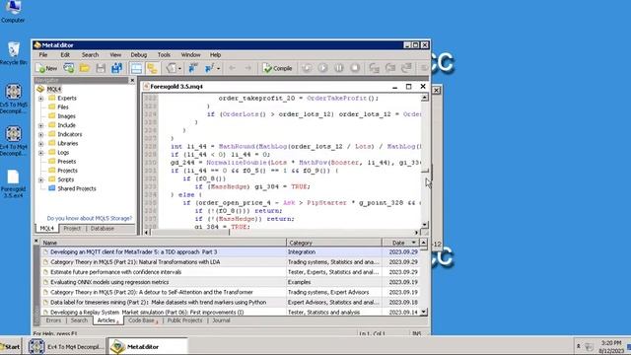Screen dimensions: 631x355
Task: Open dropdown arrow beside functions icon
Action: (x=218, y=68)
